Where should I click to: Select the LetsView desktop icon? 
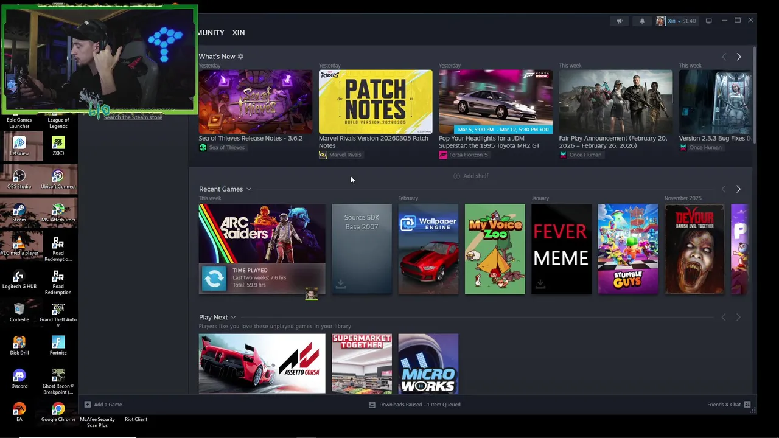click(x=19, y=145)
